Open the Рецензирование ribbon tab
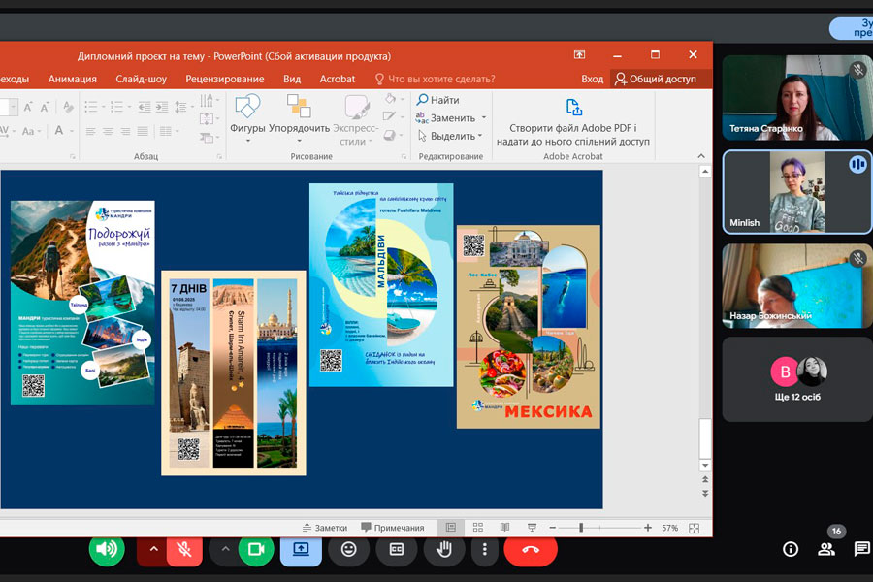 click(x=225, y=79)
